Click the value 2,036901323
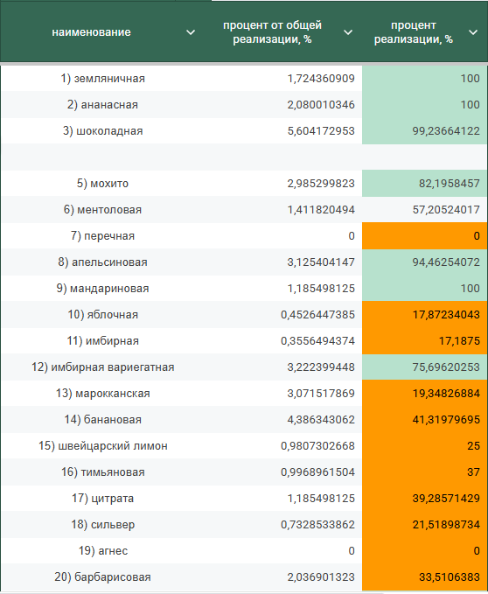The width and height of the screenshot is (488, 594). [321, 577]
